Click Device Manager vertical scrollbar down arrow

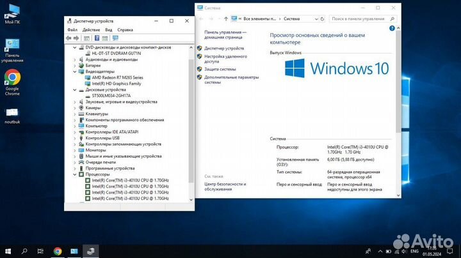click(191, 200)
